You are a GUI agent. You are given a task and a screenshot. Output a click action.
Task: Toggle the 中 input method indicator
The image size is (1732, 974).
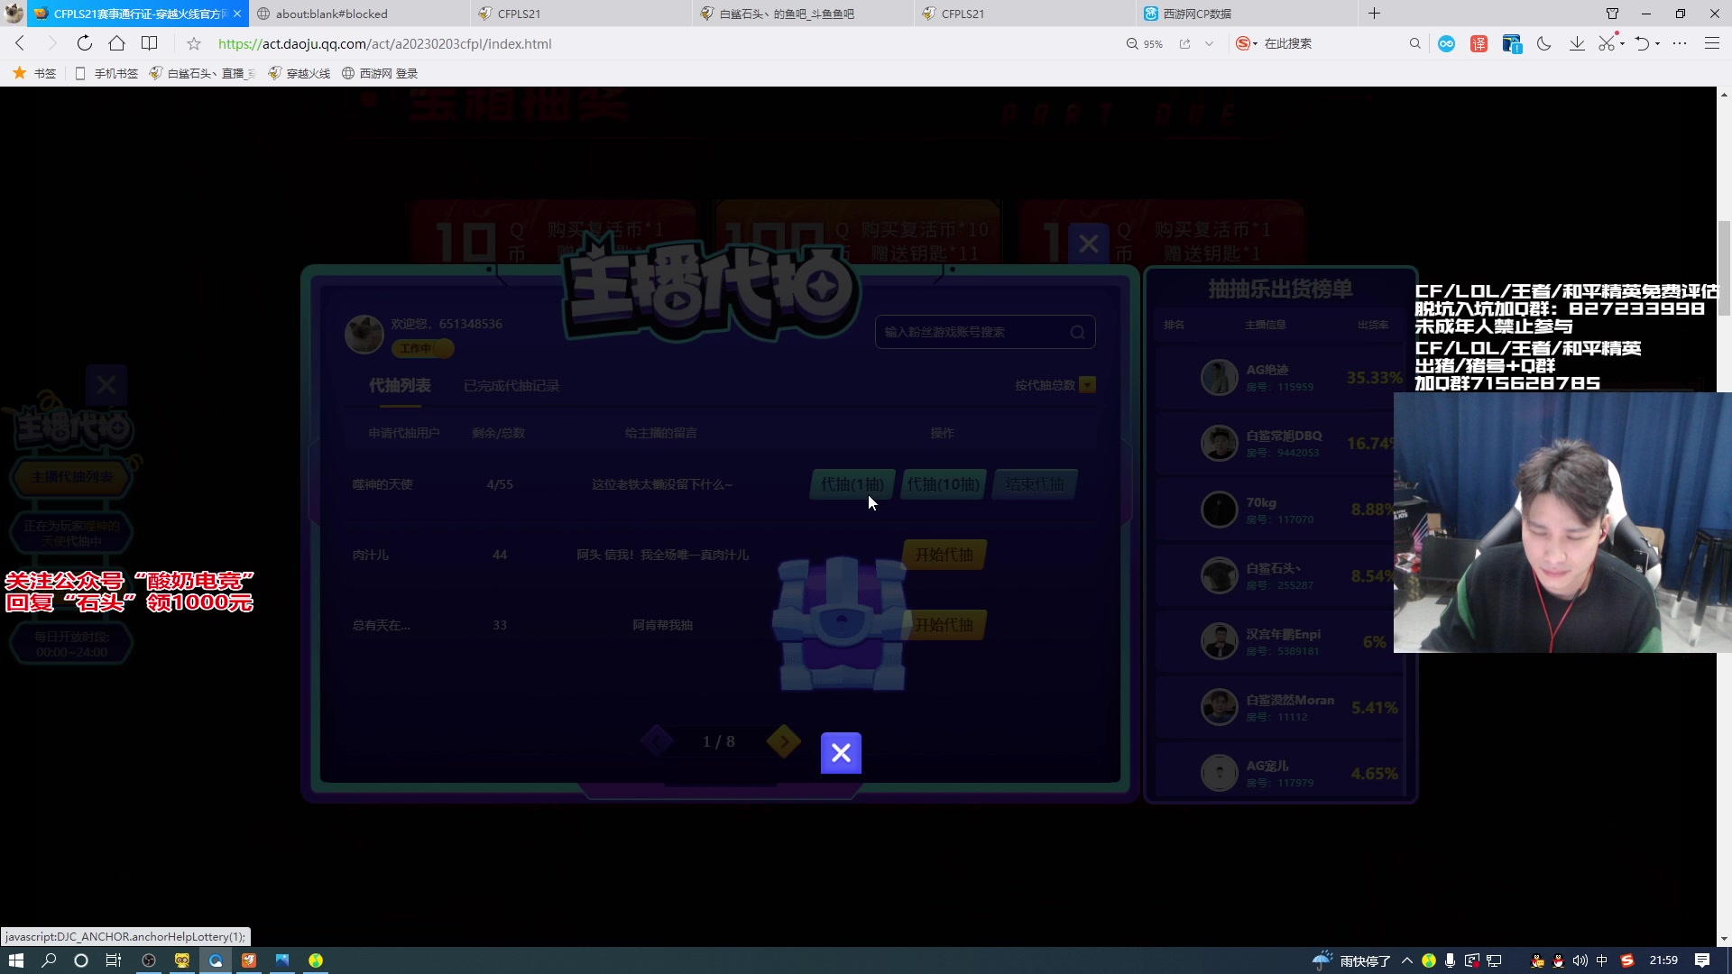tap(1602, 960)
